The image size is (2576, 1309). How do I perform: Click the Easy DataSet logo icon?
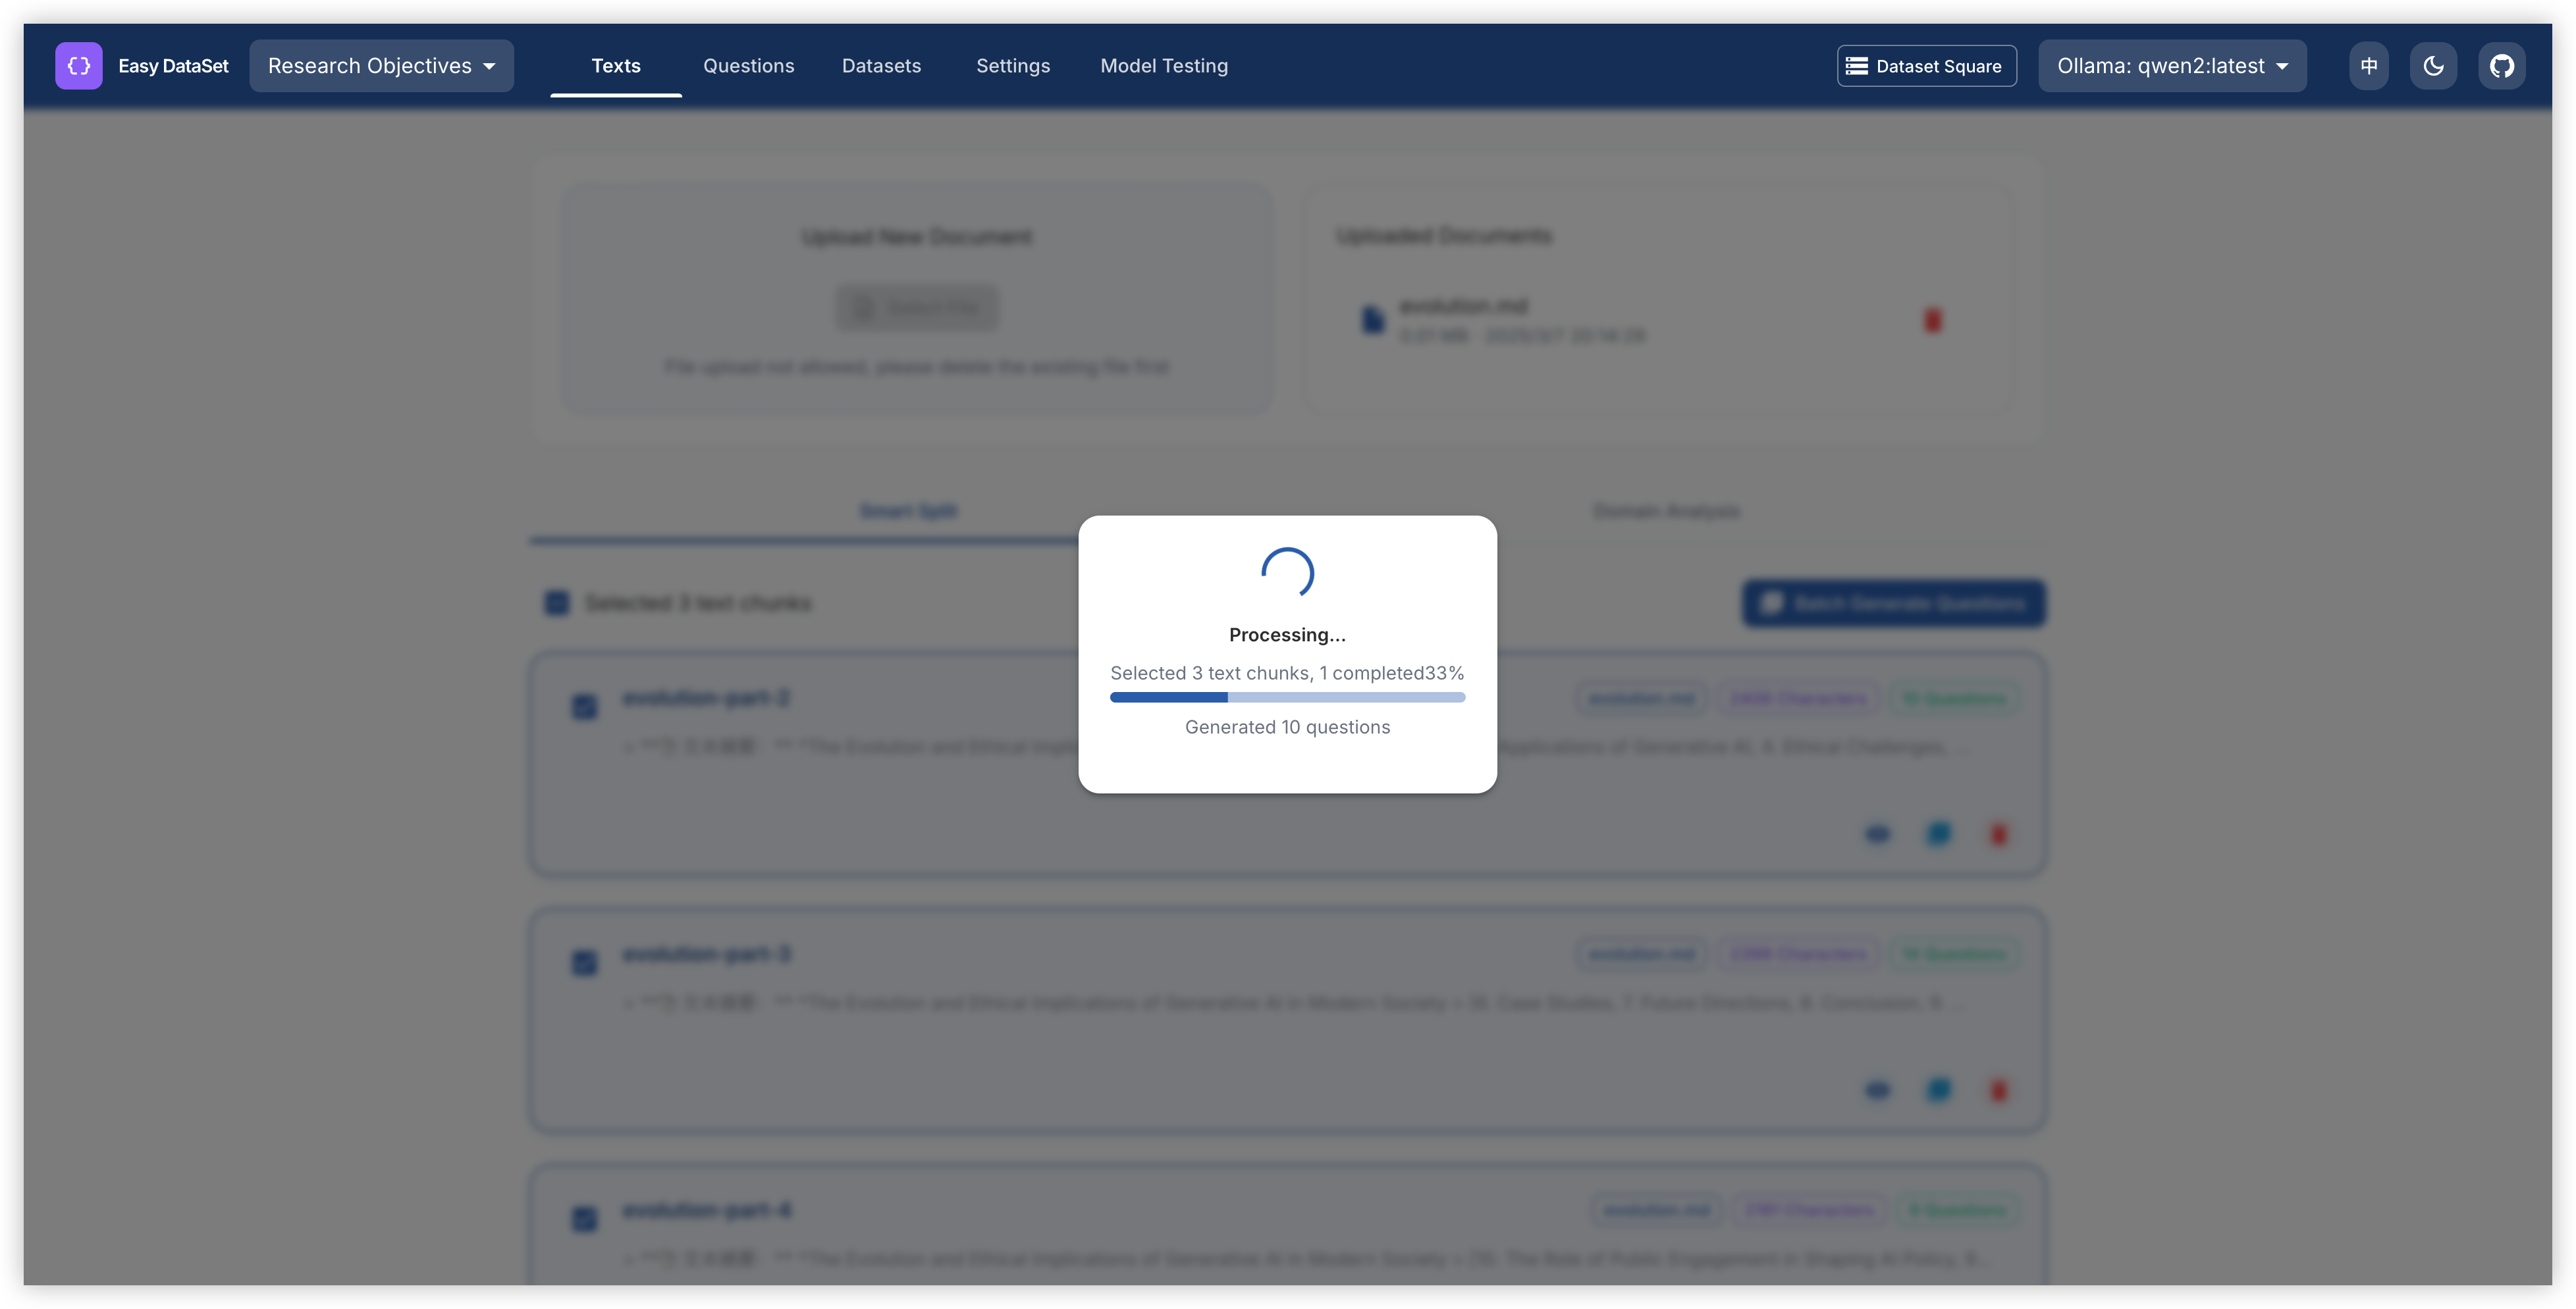78,66
